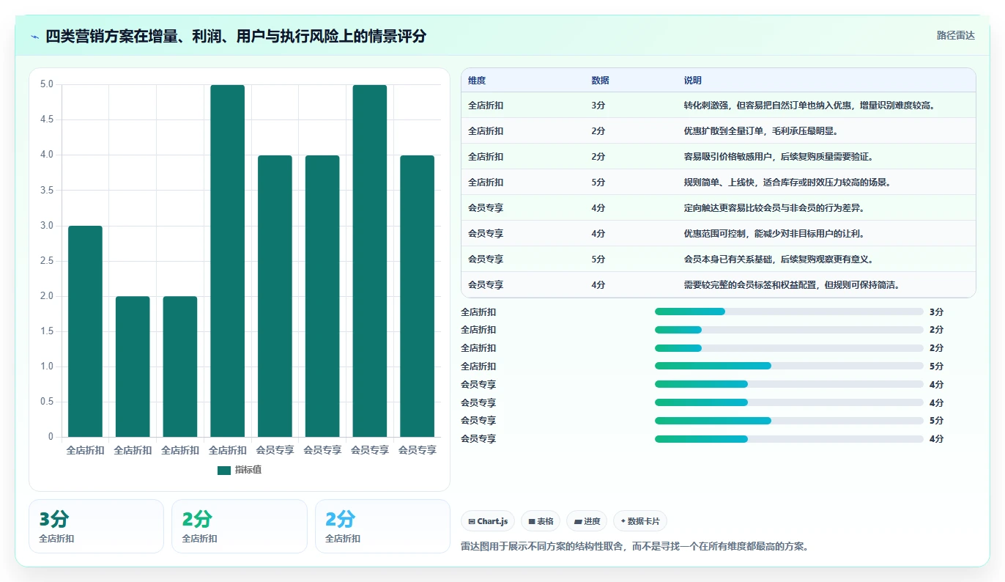Click the 5分 cell in the 会员本身已有关系基础 row
This screenshot has height=582, width=1005.
coord(598,259)
